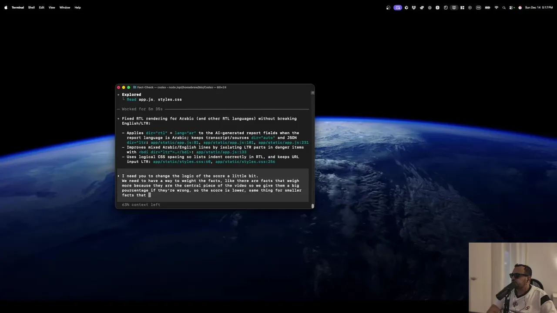Open the Help menu
Screen dimensions: 557x313
click(x=77, y=7)
